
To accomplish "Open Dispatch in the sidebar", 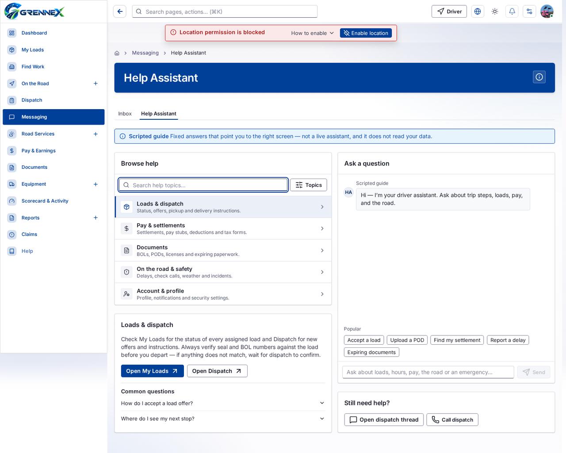I will point(54,100).
